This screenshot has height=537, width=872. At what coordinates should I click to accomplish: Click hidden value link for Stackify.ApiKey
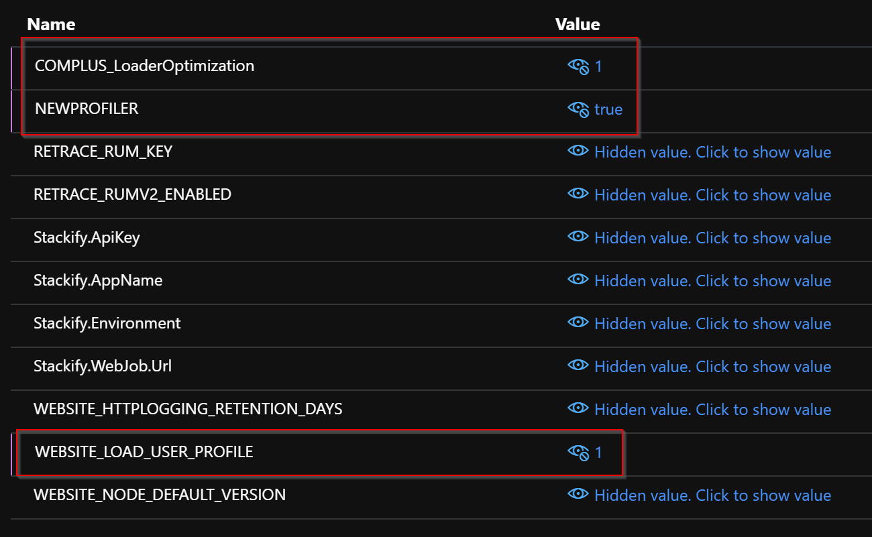pyautogui.click(x=713, y=238)
